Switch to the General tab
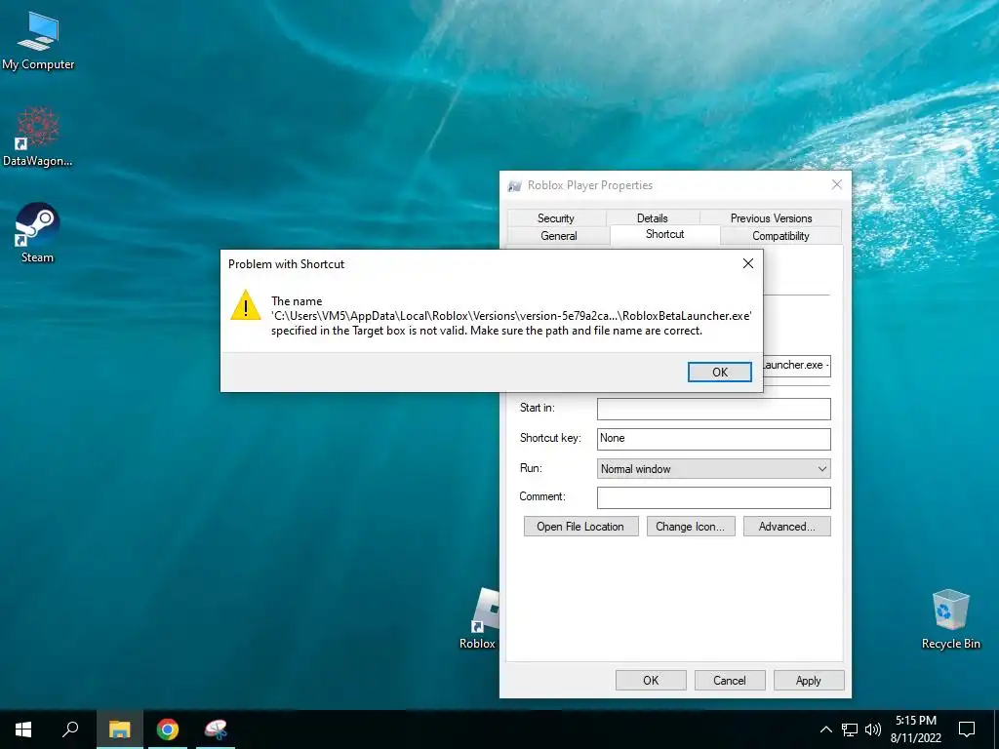This screenshot has height=749, width=999. click(559, 236)
